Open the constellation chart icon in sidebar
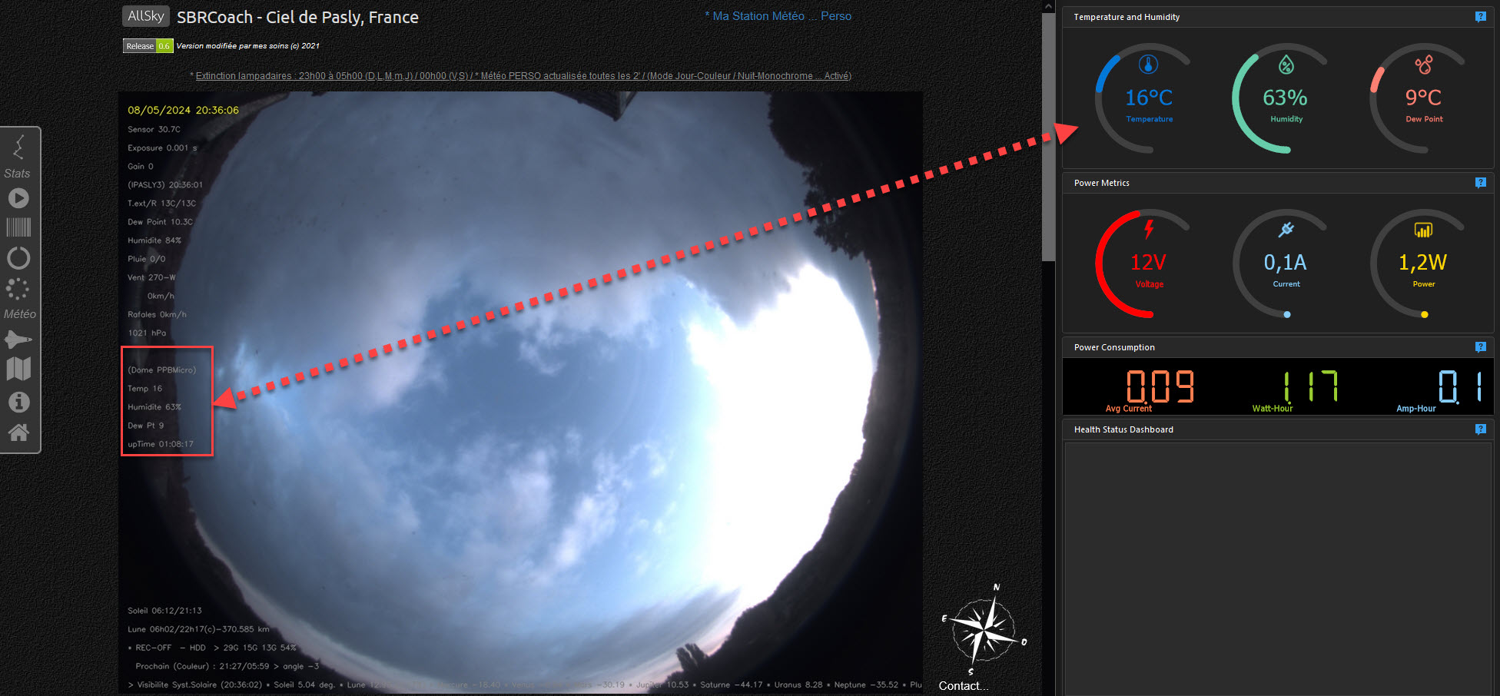This screenshot has height=696, width=1500. tap(18, 146)
